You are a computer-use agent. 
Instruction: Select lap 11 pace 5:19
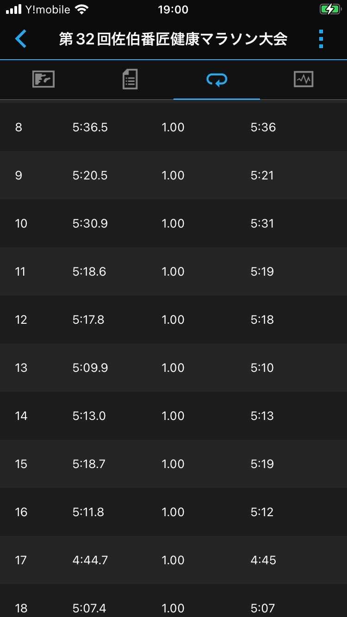262,271
